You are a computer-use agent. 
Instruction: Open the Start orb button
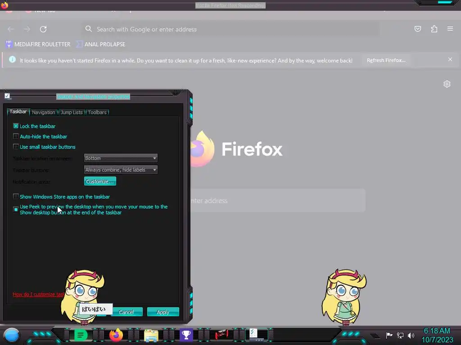(11, 335)
